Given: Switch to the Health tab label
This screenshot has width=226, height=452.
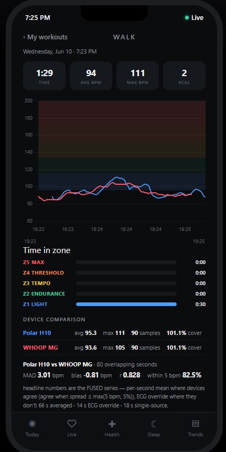Looking at the screenshot, I should (x=112, y=435).
